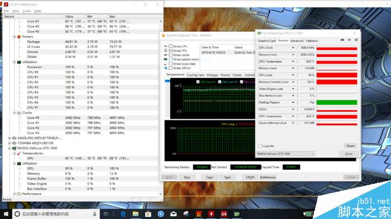Click the NVIDIA GeForce GTX 1650 icon in HWMonitor
Screen dimensions: 391x219
tap(14, 148)
